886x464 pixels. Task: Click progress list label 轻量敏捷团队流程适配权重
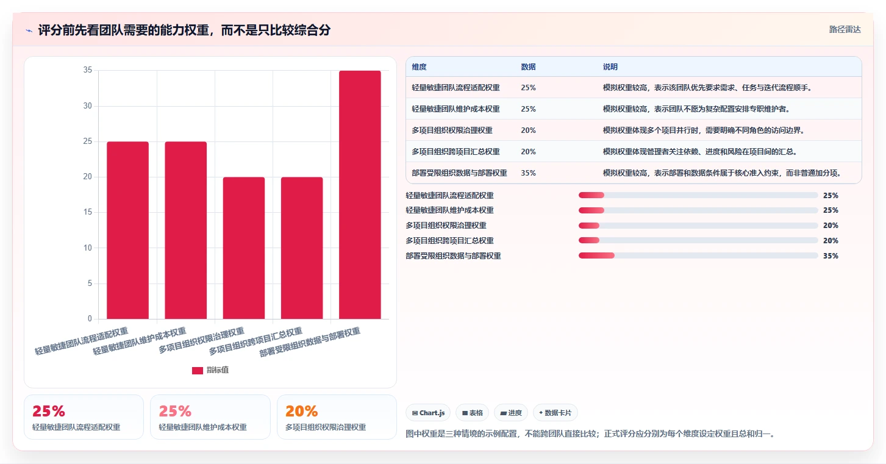[449, 196]
